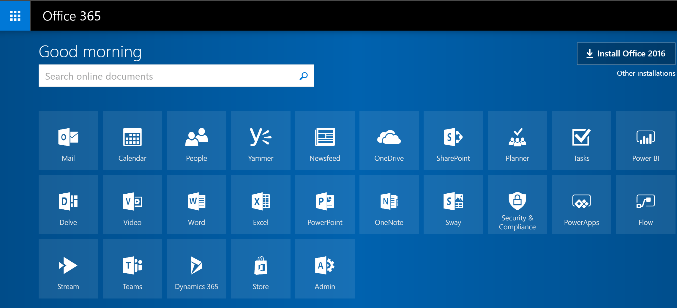Open Yammer

261,141
